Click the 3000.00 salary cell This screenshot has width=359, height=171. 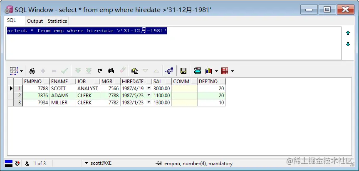click(x=162, y=89)
